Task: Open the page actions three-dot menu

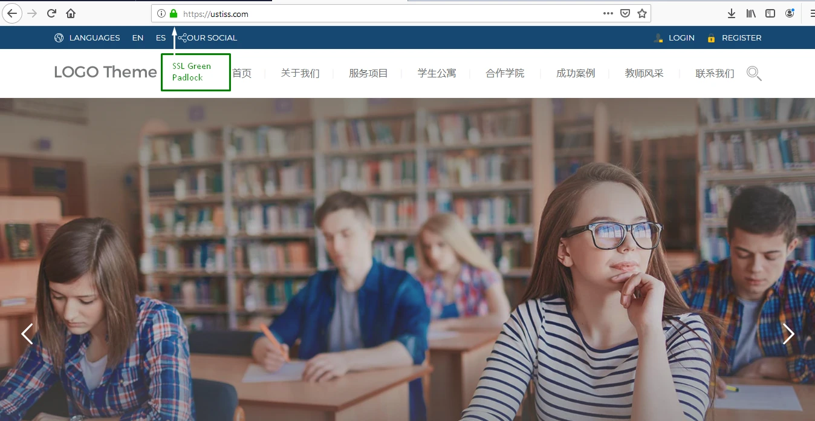Action: pos(608,13)
